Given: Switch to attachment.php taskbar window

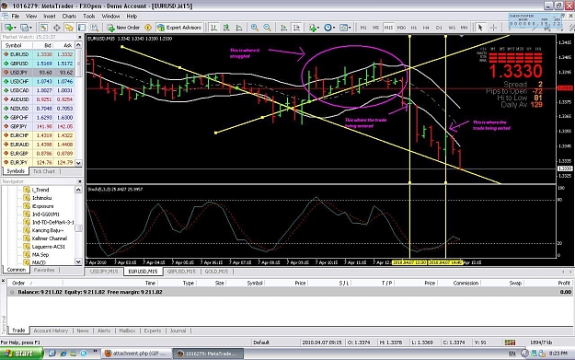Looking at the screenshot, I should click(x=135, y=354).
